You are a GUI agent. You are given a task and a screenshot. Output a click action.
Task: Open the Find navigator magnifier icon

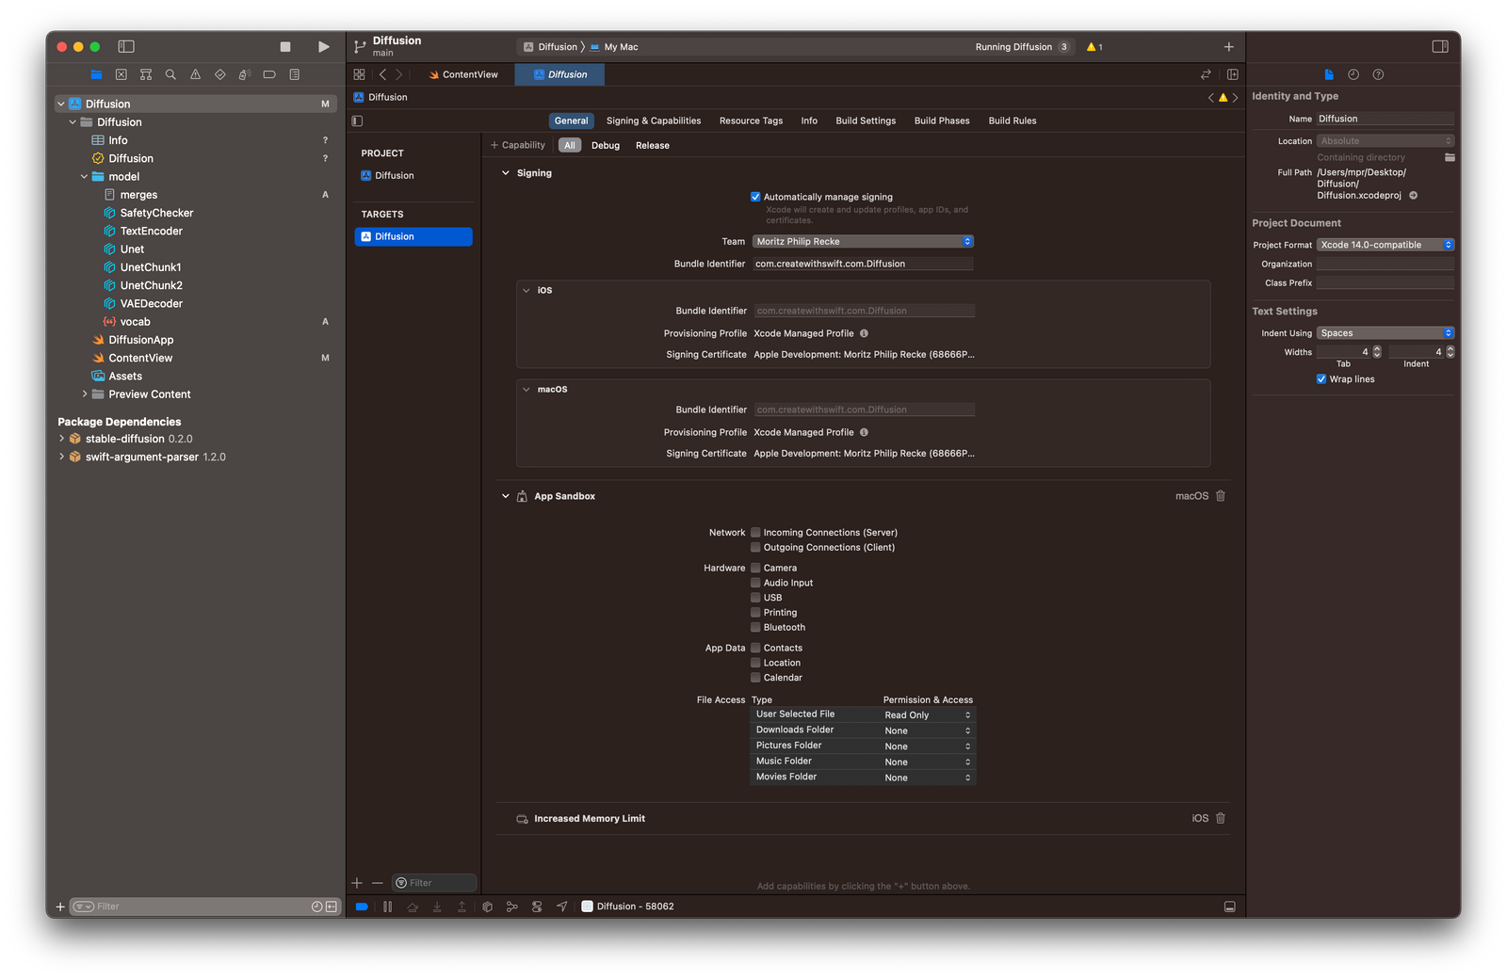point(170,74)
